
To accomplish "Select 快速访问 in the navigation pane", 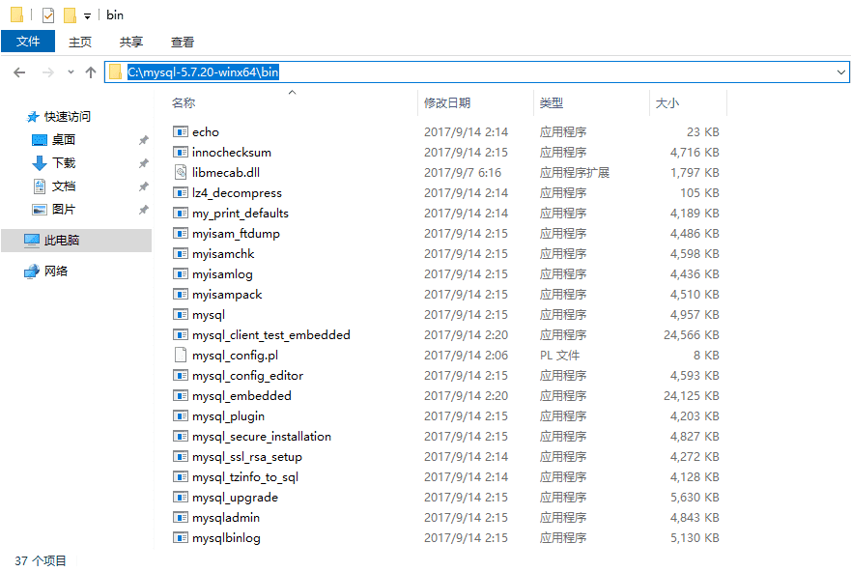I will 68,117.
